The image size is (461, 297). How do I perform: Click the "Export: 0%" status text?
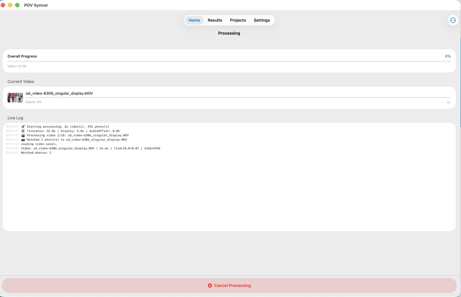tap(34, 102)
